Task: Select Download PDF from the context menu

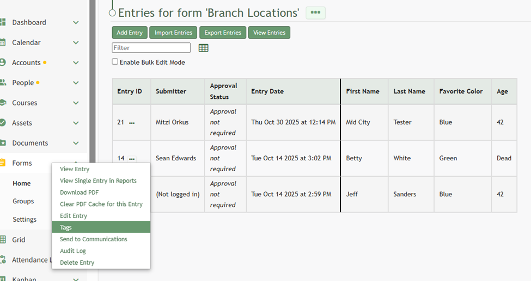Action: (79, 192)
